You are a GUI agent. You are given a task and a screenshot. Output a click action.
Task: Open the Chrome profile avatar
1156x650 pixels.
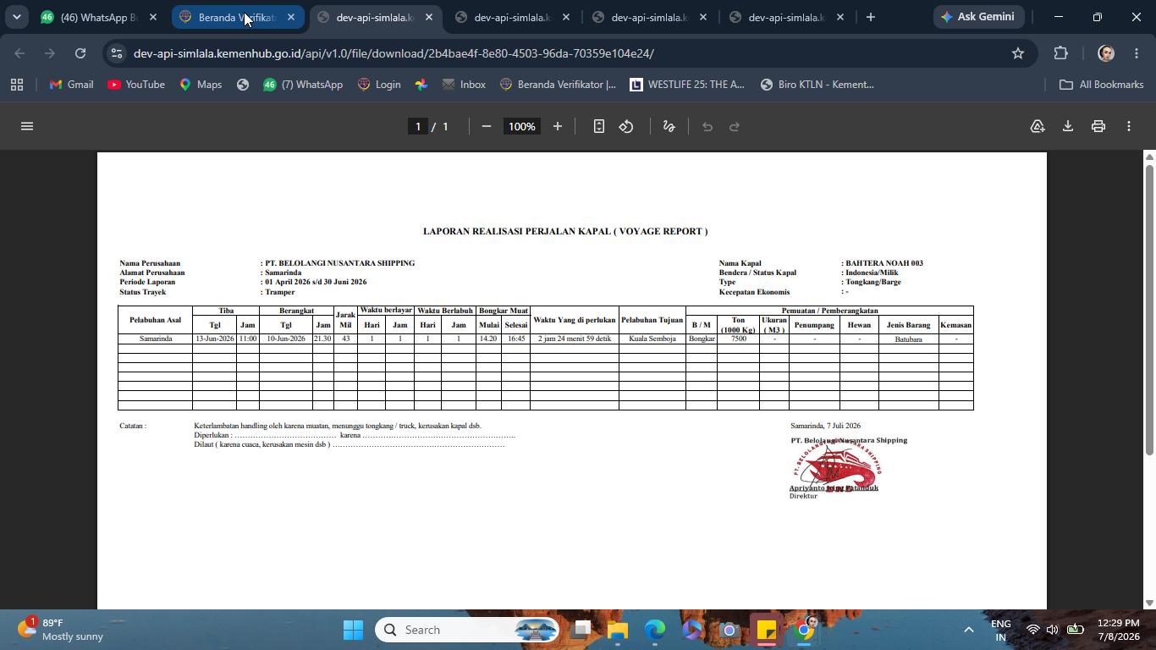1105,53
